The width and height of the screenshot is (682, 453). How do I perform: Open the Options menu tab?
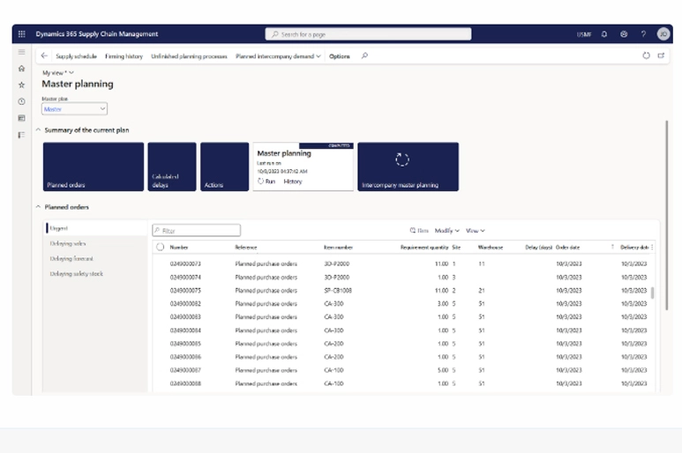click(340, 56)
